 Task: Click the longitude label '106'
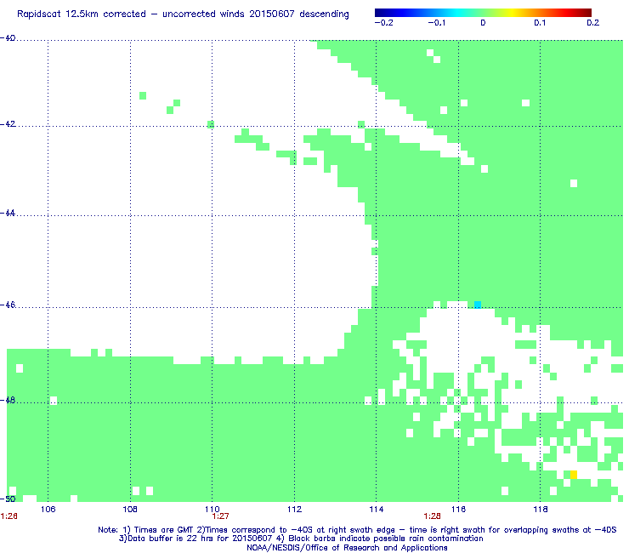pyautogui.click(x=48, y=510)
